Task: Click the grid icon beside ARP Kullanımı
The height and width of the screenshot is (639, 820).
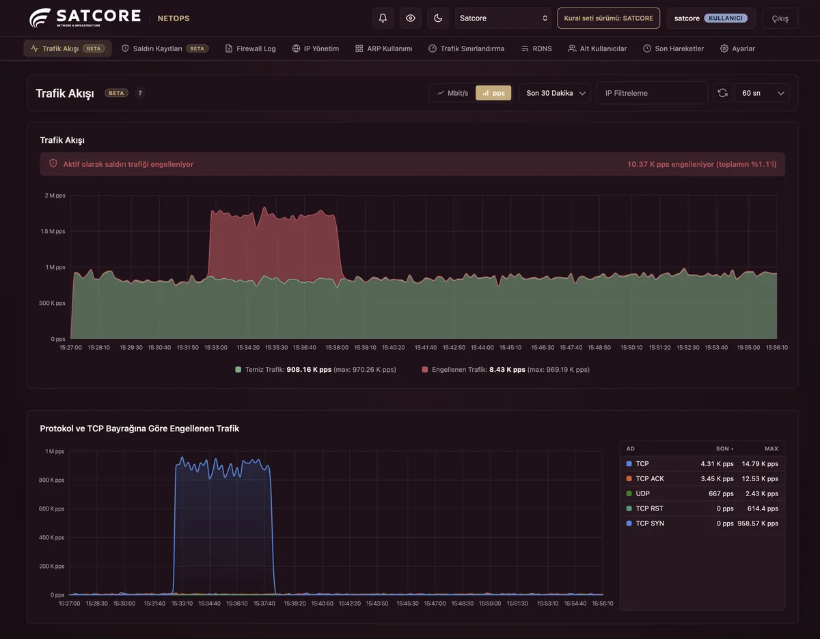Action: (359, 49)
